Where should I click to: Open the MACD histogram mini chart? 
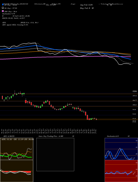point(17,171)
